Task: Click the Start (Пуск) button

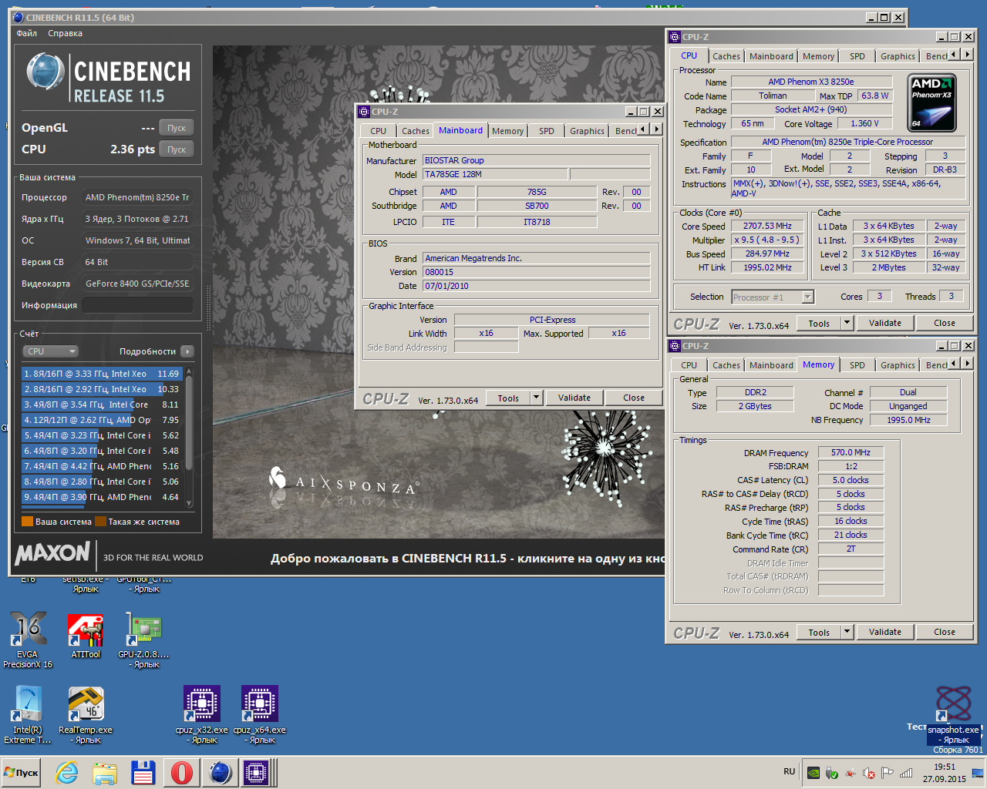Action: coord(22,773)
